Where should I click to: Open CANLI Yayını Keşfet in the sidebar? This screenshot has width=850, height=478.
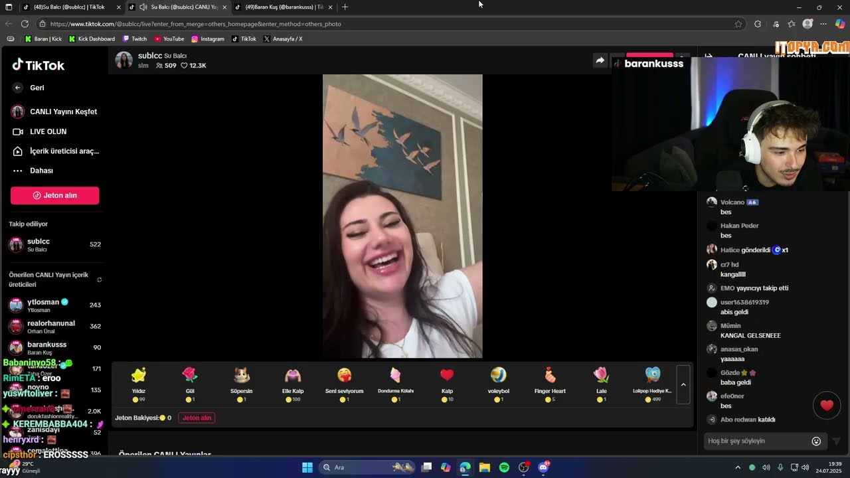coord(54,112)
